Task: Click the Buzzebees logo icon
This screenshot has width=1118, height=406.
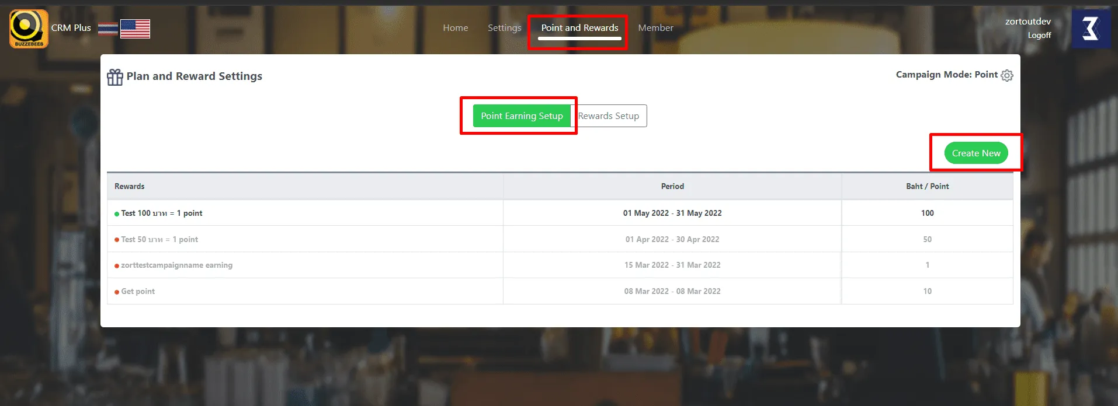Action: 28,28
